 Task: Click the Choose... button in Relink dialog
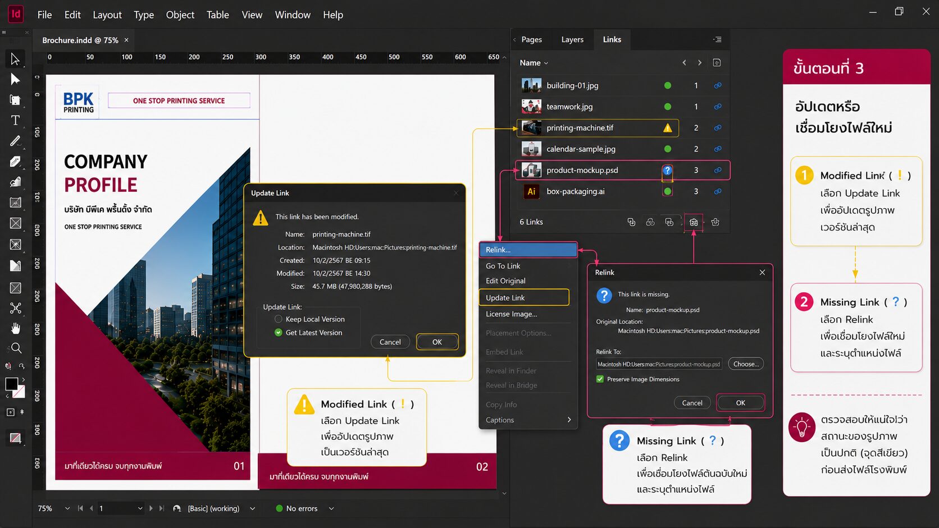746,364
